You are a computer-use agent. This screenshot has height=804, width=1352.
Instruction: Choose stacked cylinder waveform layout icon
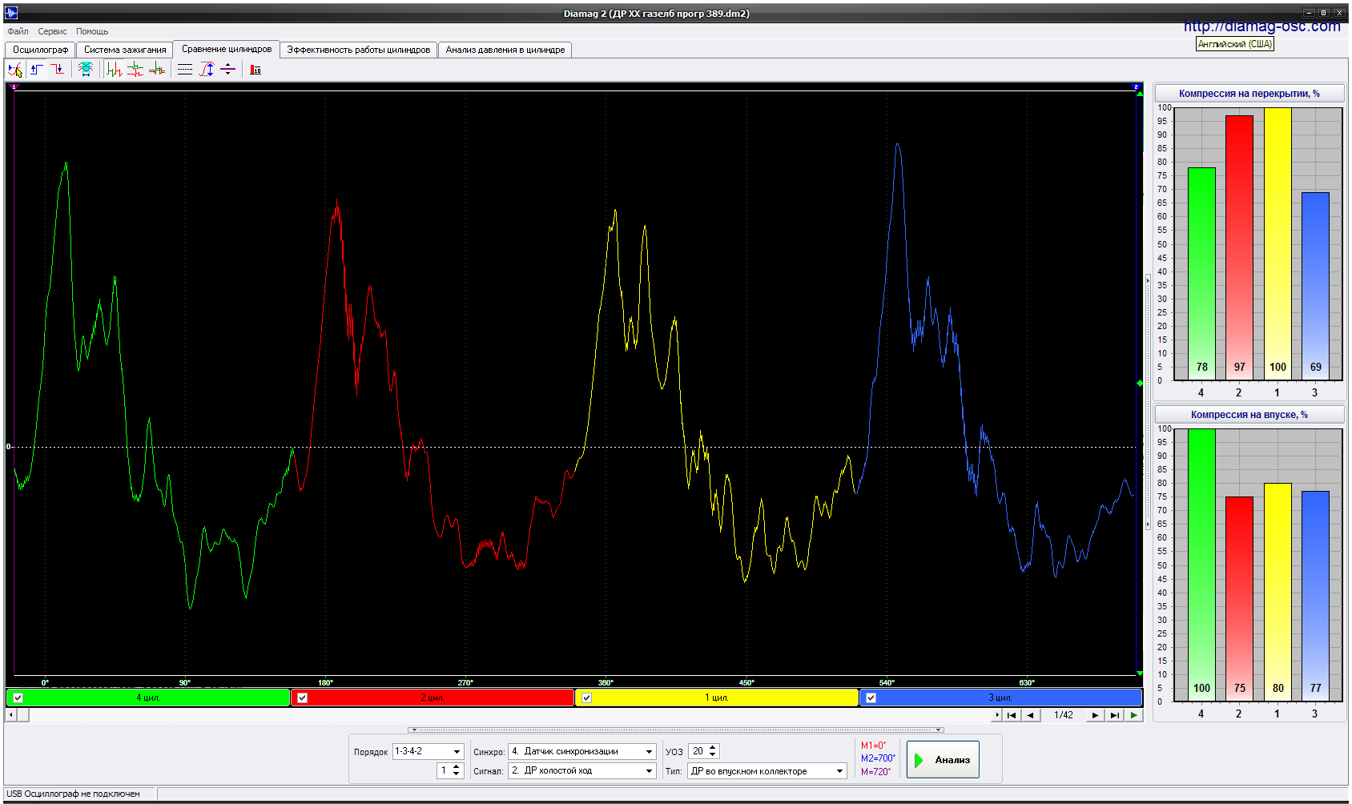(x=135, y=70)
